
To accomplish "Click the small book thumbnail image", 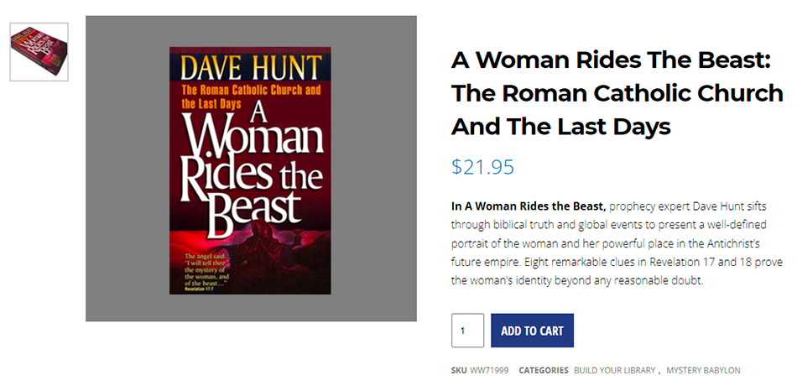I will pos(39,52).
